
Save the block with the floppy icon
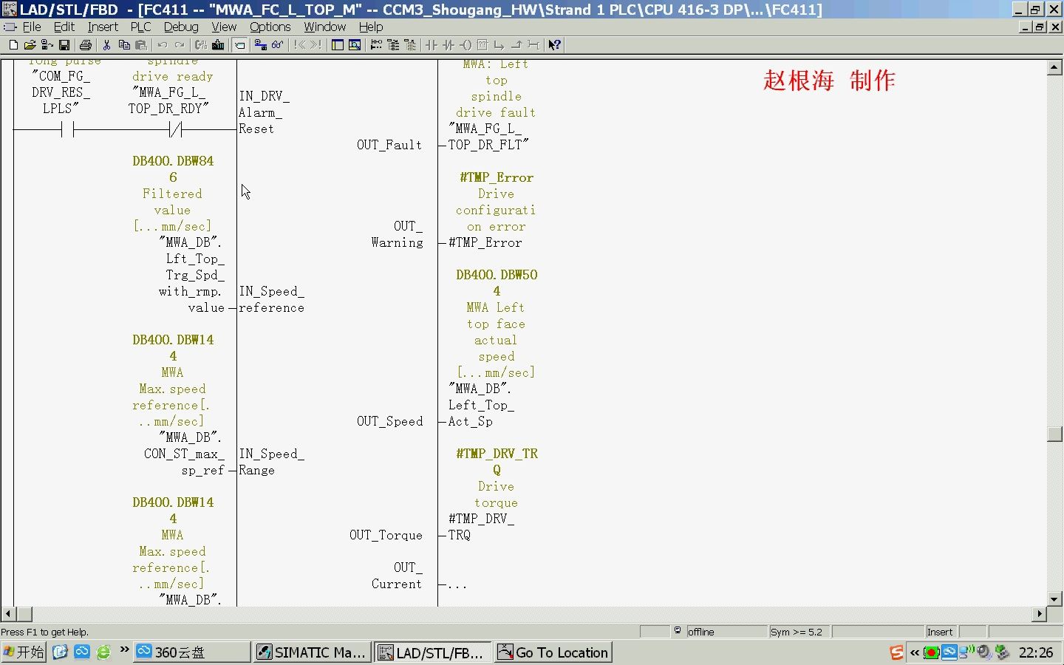click(64, 45)
